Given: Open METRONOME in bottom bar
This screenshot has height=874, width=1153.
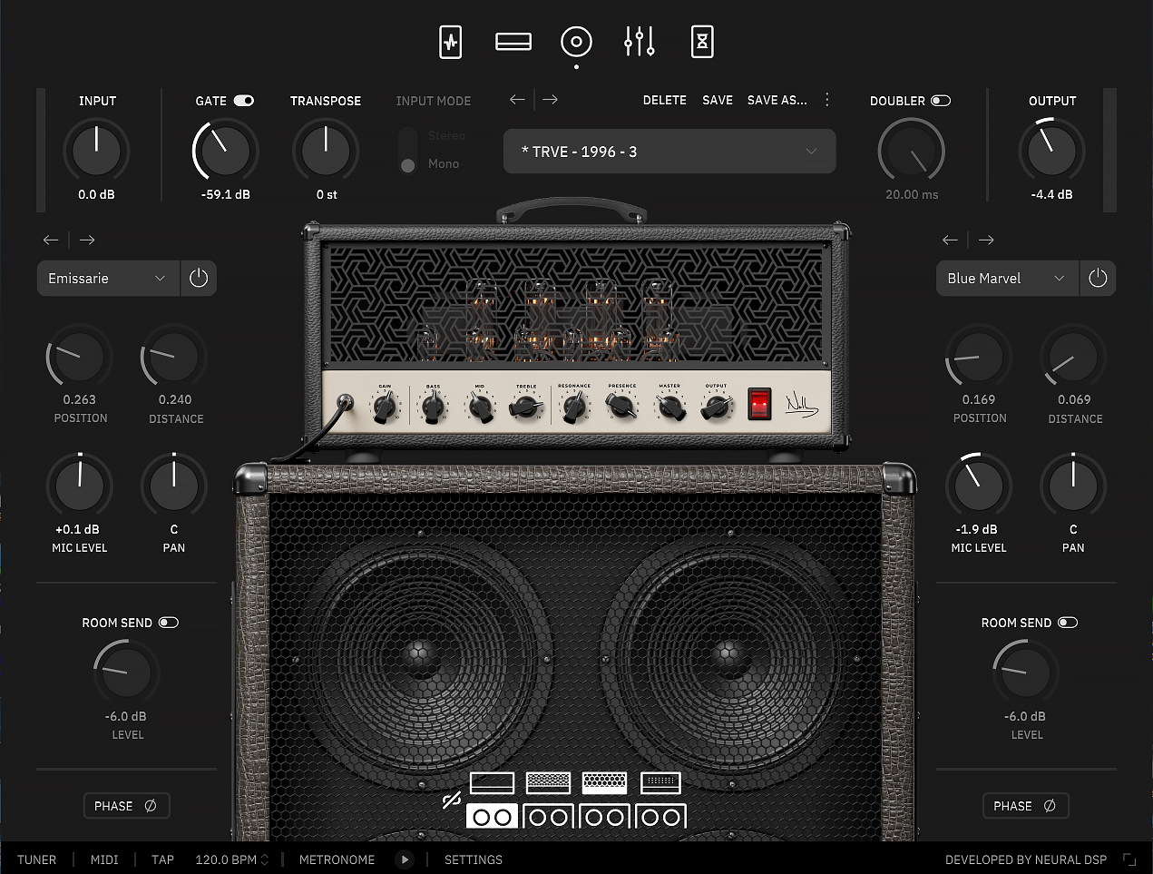Looking at the screenshot, I should pyautogui.click(x=337, y=859).
